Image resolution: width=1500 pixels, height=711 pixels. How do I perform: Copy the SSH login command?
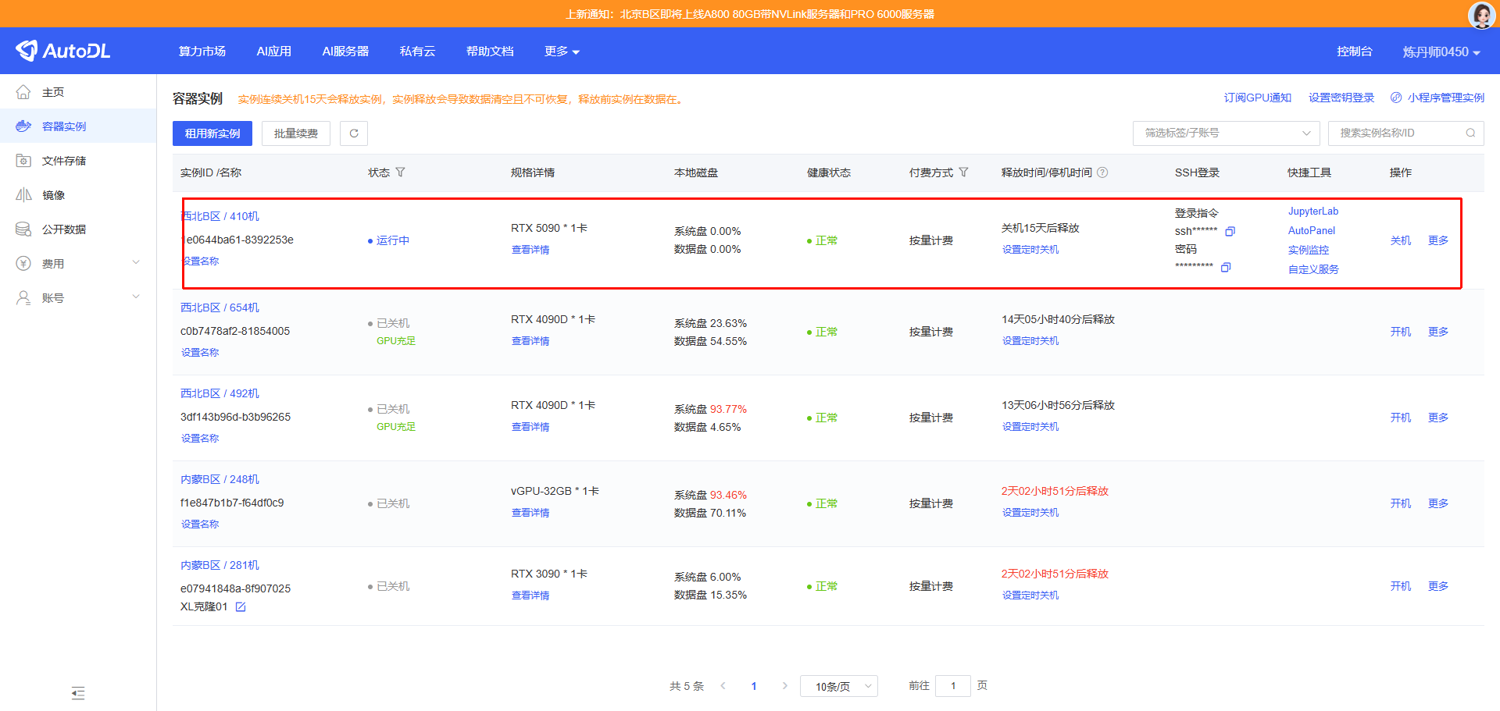point(1230,231)
